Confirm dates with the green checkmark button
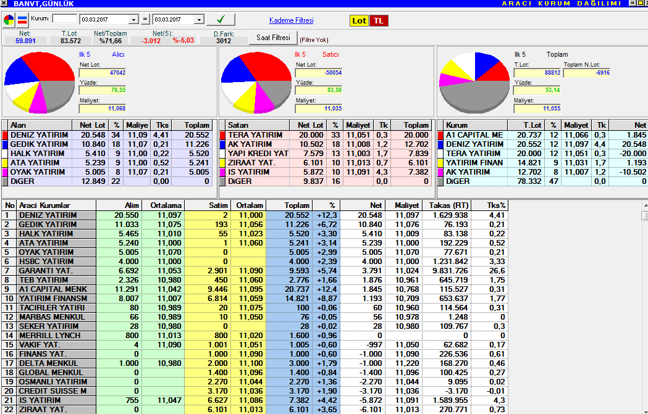Screen dimensions: 648x414 point(221,19)
